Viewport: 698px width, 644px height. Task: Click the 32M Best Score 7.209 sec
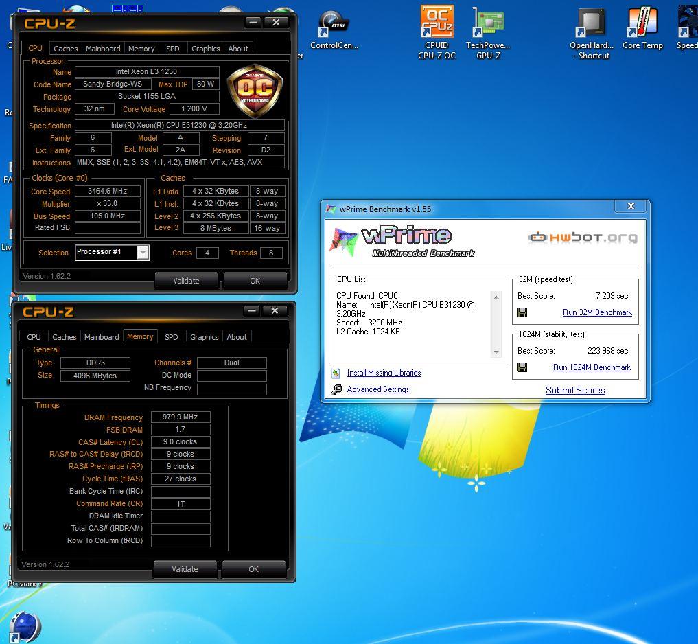(612, 296)
